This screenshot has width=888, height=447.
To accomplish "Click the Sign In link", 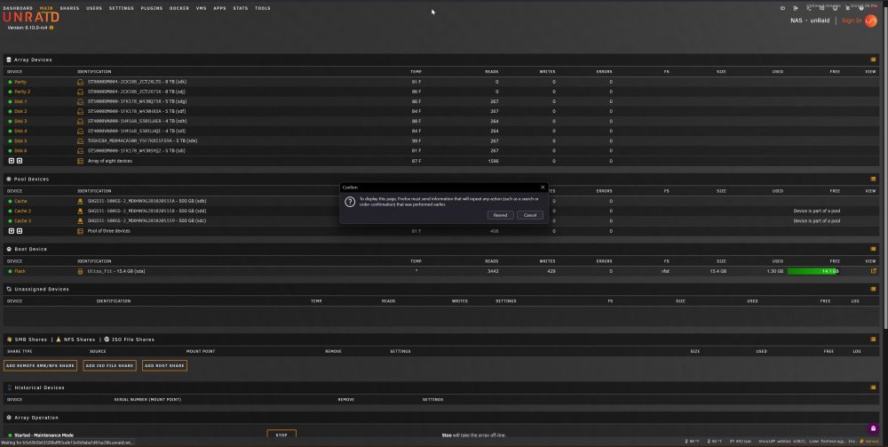I will 852,20.
